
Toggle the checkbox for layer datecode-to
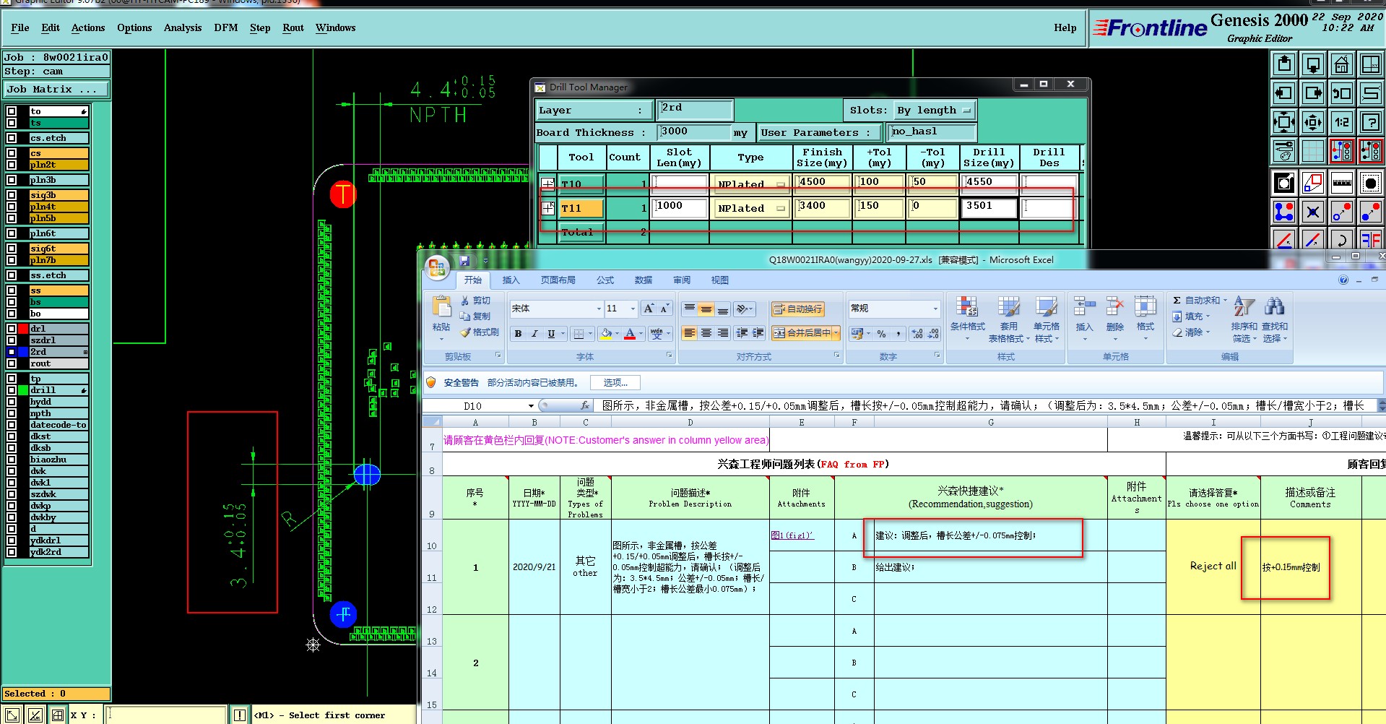12,425
